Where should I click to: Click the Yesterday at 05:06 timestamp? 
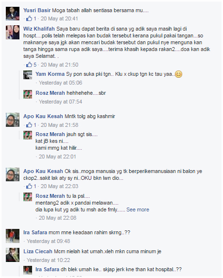point(60,83)
